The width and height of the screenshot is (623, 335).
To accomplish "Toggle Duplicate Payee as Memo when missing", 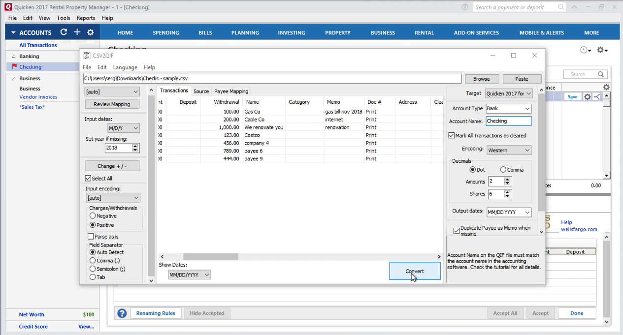I will (x=457, y=231).
